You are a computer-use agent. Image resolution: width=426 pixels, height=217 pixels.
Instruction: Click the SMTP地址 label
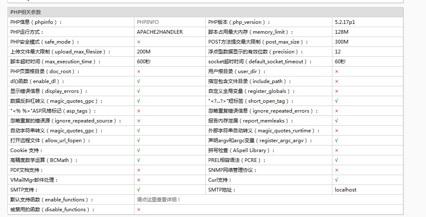tap(222, 189)
